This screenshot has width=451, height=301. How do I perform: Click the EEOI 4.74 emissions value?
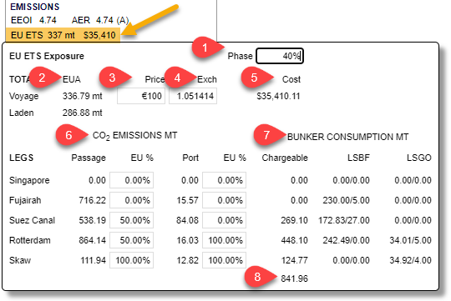click(x=33, y=20)
